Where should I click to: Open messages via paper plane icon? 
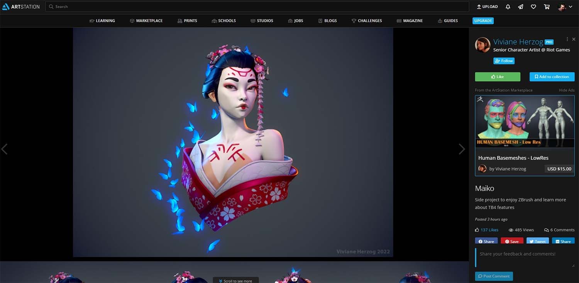520,7
